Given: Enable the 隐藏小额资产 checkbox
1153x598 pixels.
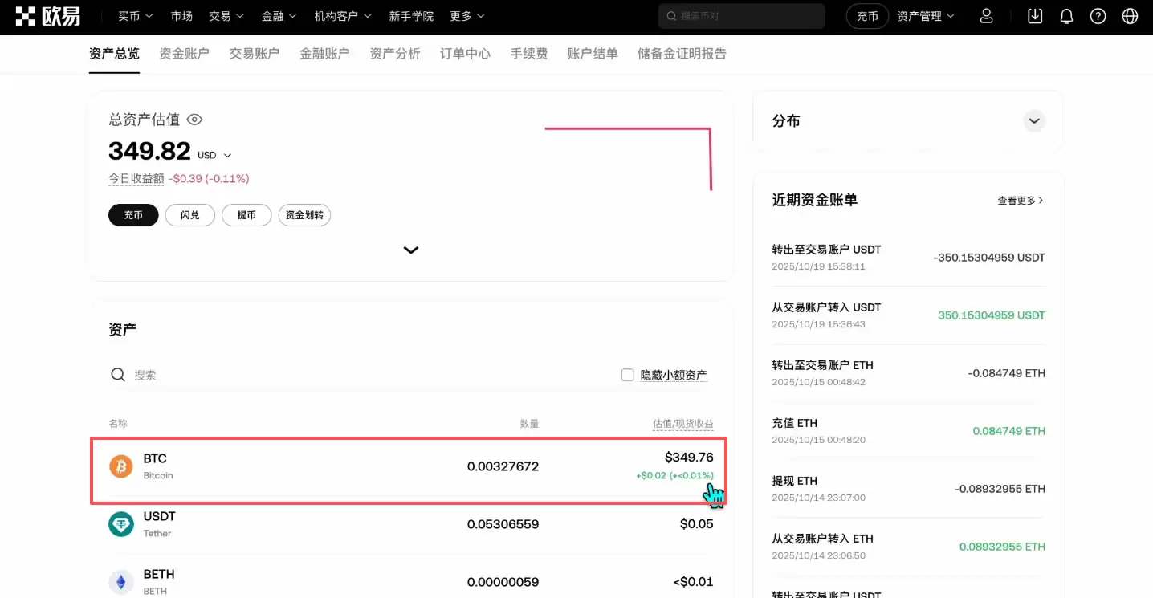Looking at the screenshot, I should tap(627, 374).
